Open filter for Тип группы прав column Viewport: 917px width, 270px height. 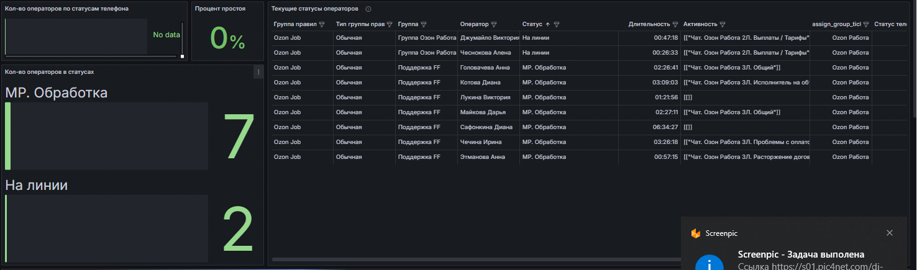pos(390,24)
